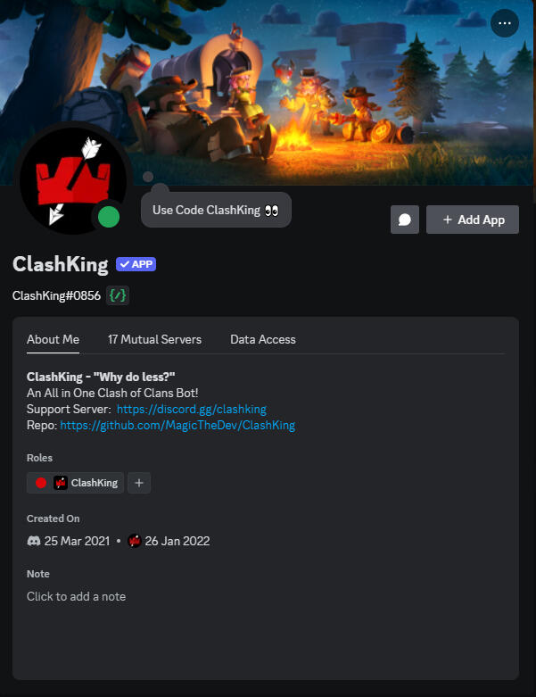Add a role with the plus button

(139, 483)
